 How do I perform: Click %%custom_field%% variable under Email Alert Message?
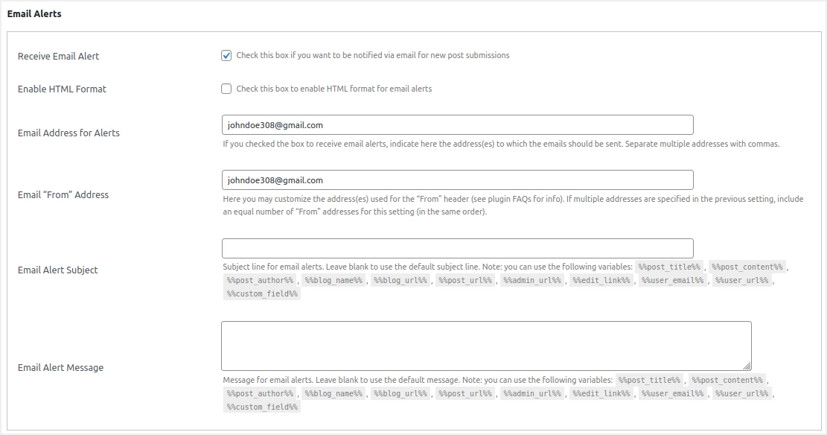(x=262, y=407)
